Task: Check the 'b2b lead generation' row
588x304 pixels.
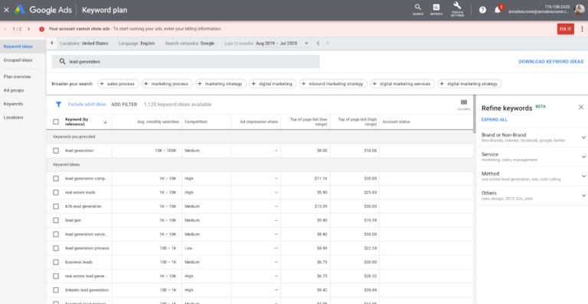Action: (x=56, y=206)
